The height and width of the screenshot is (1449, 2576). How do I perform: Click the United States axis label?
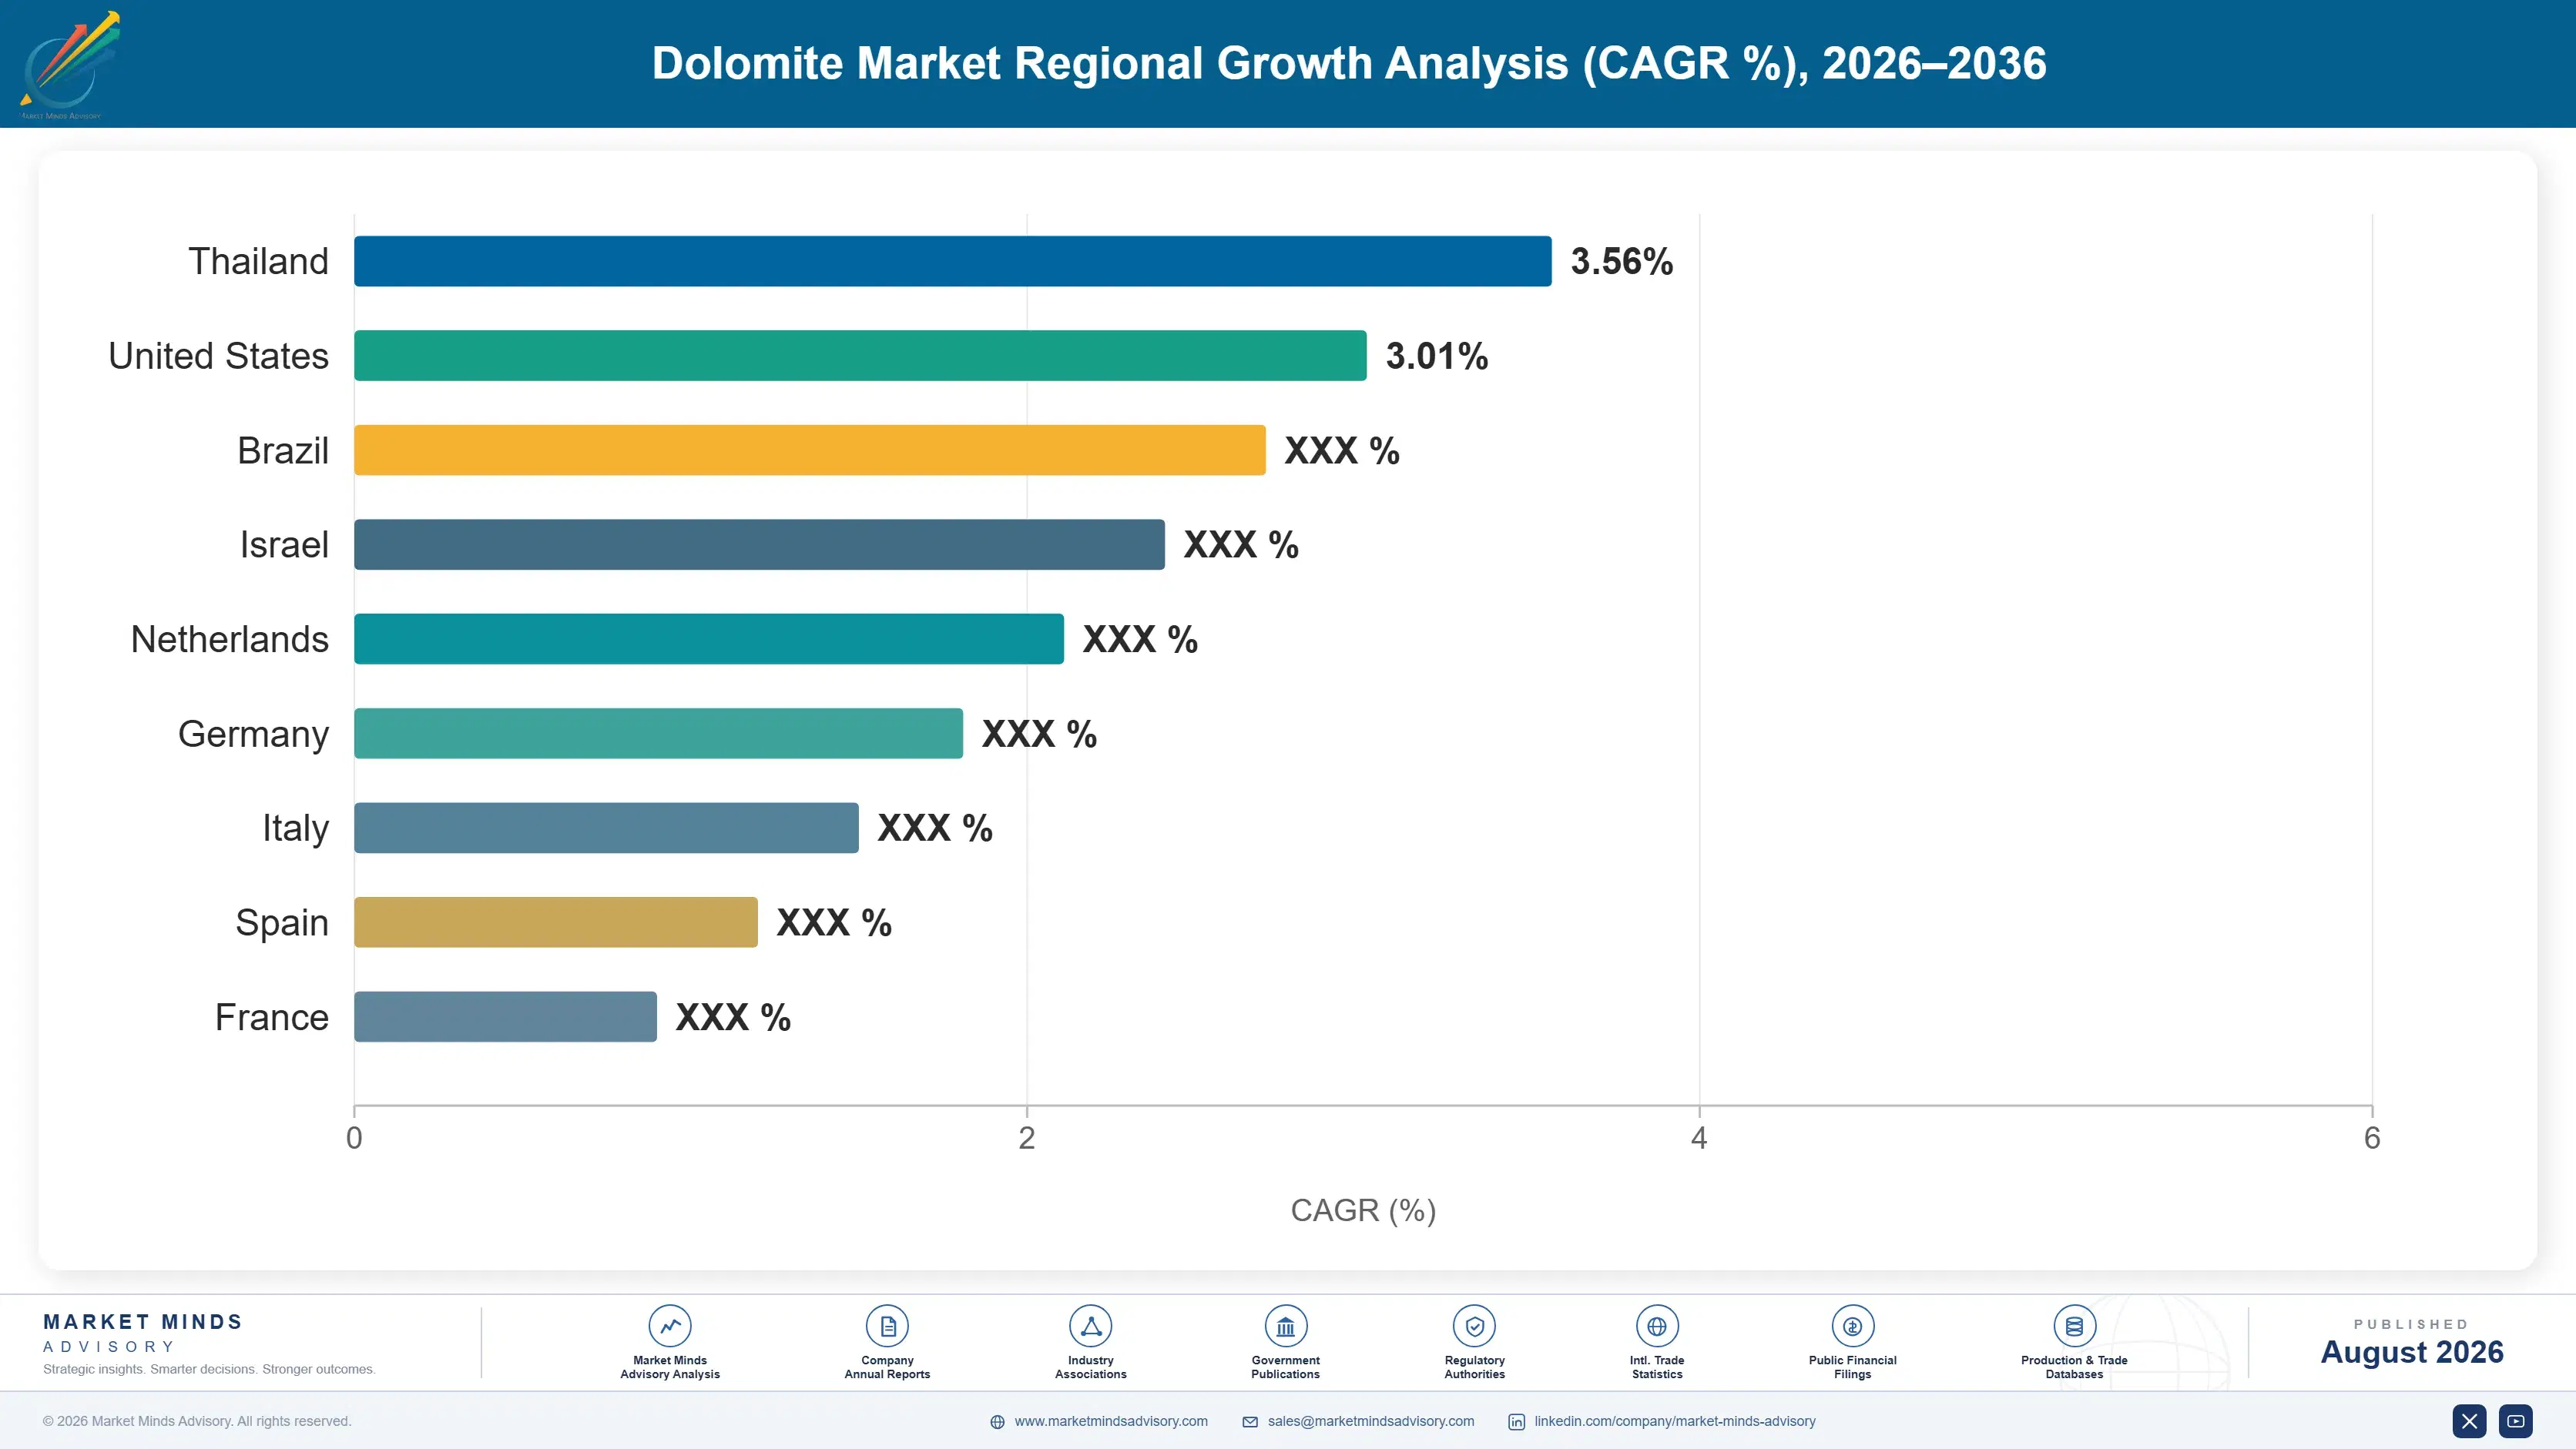coord(218,356)
